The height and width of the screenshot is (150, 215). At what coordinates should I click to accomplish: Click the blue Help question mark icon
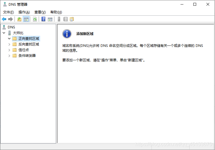(x=43, y=19)
